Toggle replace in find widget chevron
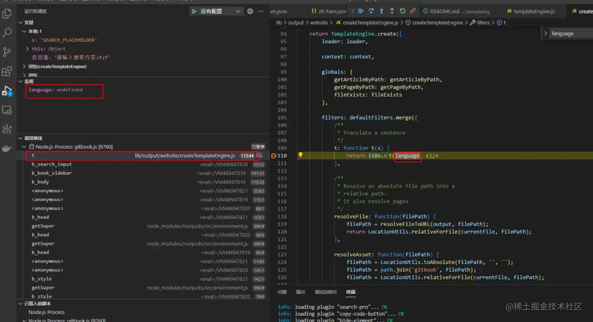 (546, 33)
